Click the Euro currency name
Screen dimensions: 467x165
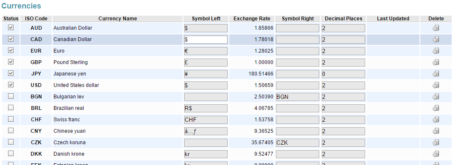pos(59,51)
